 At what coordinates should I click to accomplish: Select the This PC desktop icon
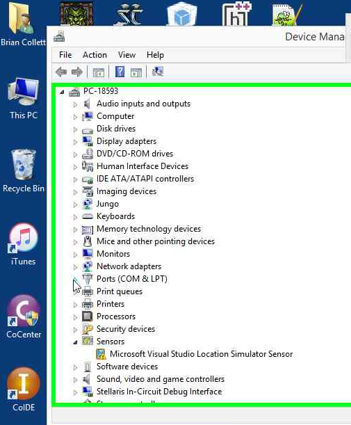pos(24,98)
